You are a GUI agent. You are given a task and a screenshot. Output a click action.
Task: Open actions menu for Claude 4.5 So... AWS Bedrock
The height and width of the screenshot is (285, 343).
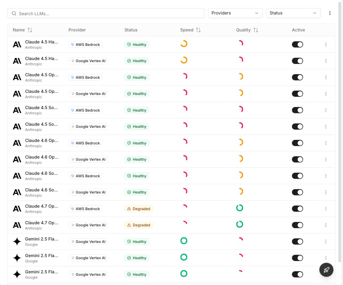[326, 110]
